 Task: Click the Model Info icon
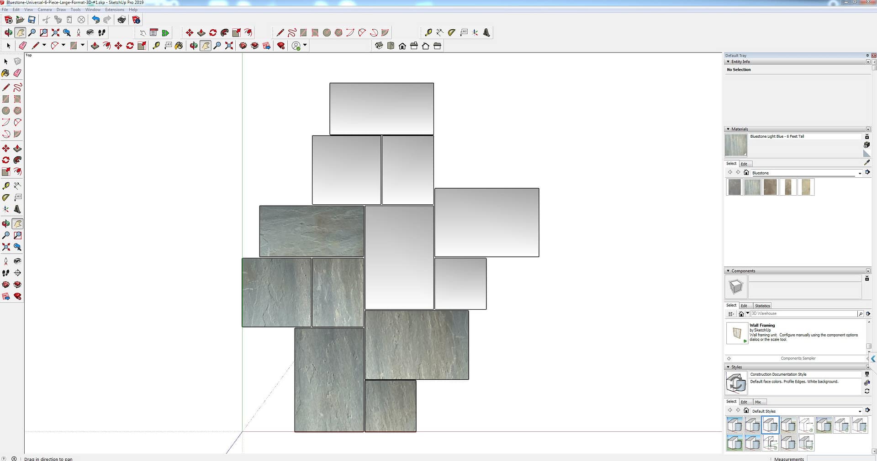point(136,20)
